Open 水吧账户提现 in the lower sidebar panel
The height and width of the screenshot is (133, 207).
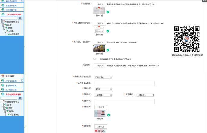(12, 85)
